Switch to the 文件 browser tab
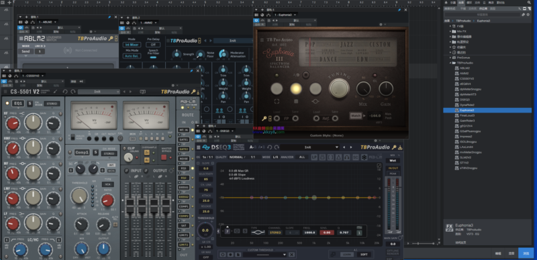 pos(477,3)
